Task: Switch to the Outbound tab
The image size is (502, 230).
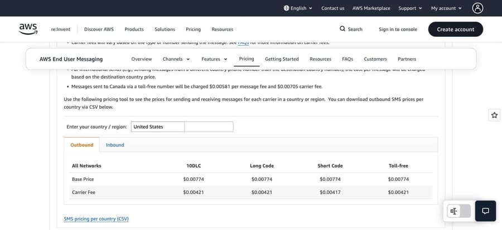Action: 82,145
